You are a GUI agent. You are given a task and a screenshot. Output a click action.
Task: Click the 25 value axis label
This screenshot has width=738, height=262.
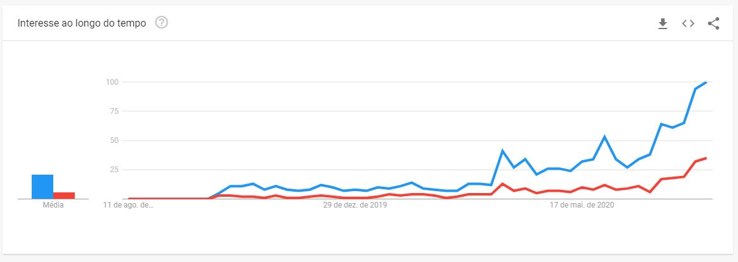pos(115,170)
